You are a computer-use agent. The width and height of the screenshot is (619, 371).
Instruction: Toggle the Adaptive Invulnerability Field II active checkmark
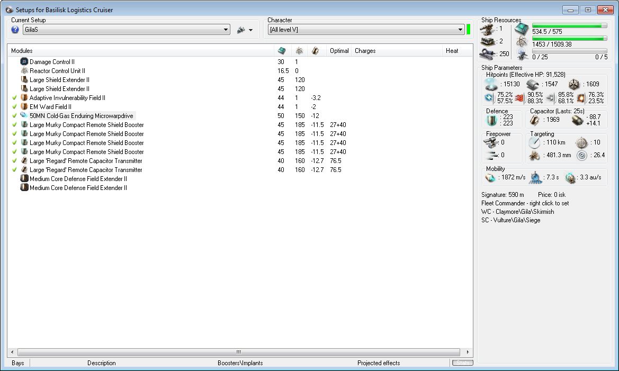(x=15, y=97)
